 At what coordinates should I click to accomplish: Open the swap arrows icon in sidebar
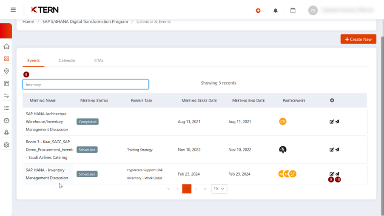click(x=7, y=96)
